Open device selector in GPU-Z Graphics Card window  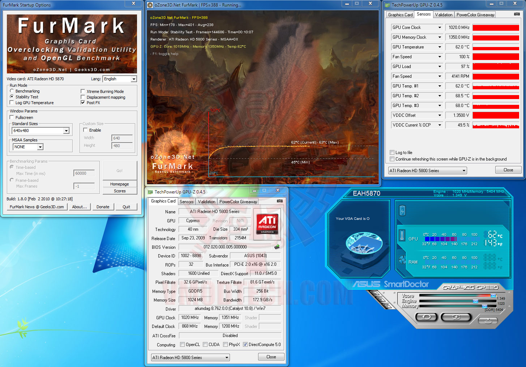pos(190,358)
